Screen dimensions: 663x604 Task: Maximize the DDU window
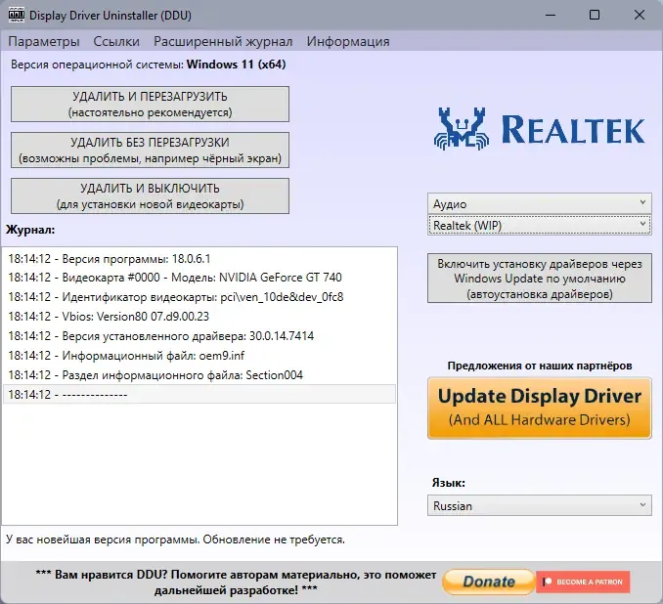click(595, 15)
